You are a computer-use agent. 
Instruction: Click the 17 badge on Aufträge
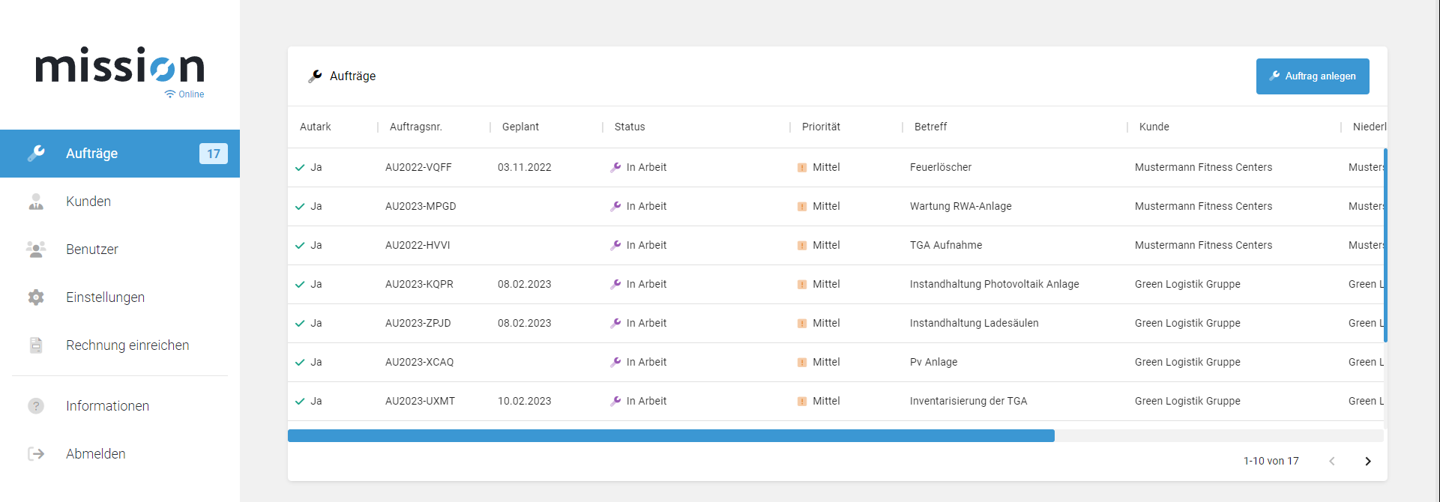[214, 154]
